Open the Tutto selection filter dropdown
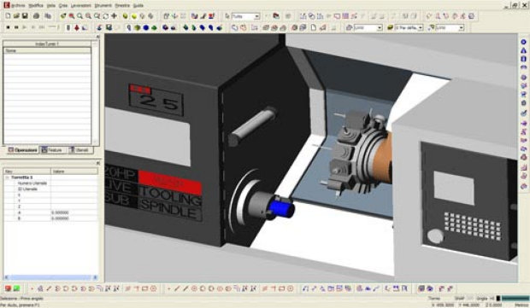Screen dimensions: 530x308 click(245, 16)
